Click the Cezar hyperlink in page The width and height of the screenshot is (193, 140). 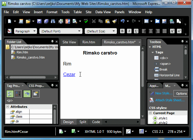(x=69, y=74)
